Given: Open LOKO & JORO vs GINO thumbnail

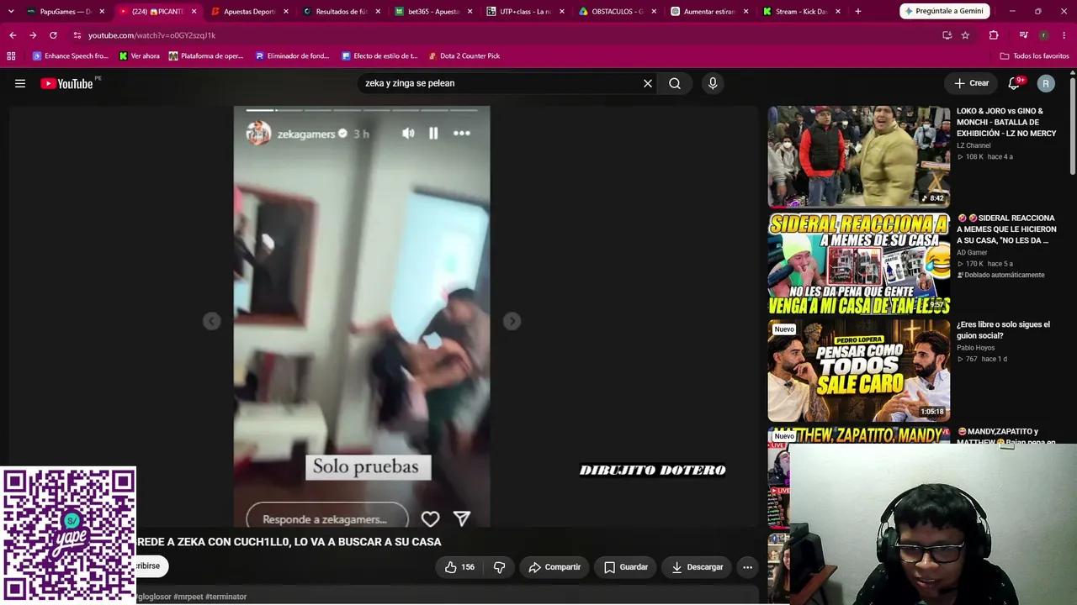Looking at the screenshot, I should pos(858,156).
